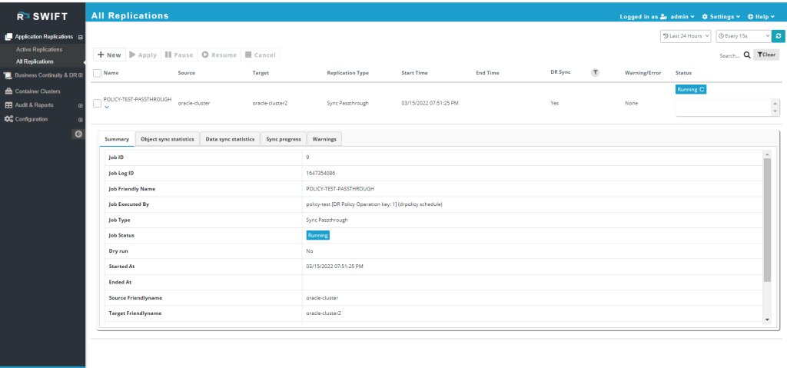The image size is (787, 368).
Task: Collapse POLICY-TEST-PASSTHROUGH row details chevron
Action: tap(106, 107)
